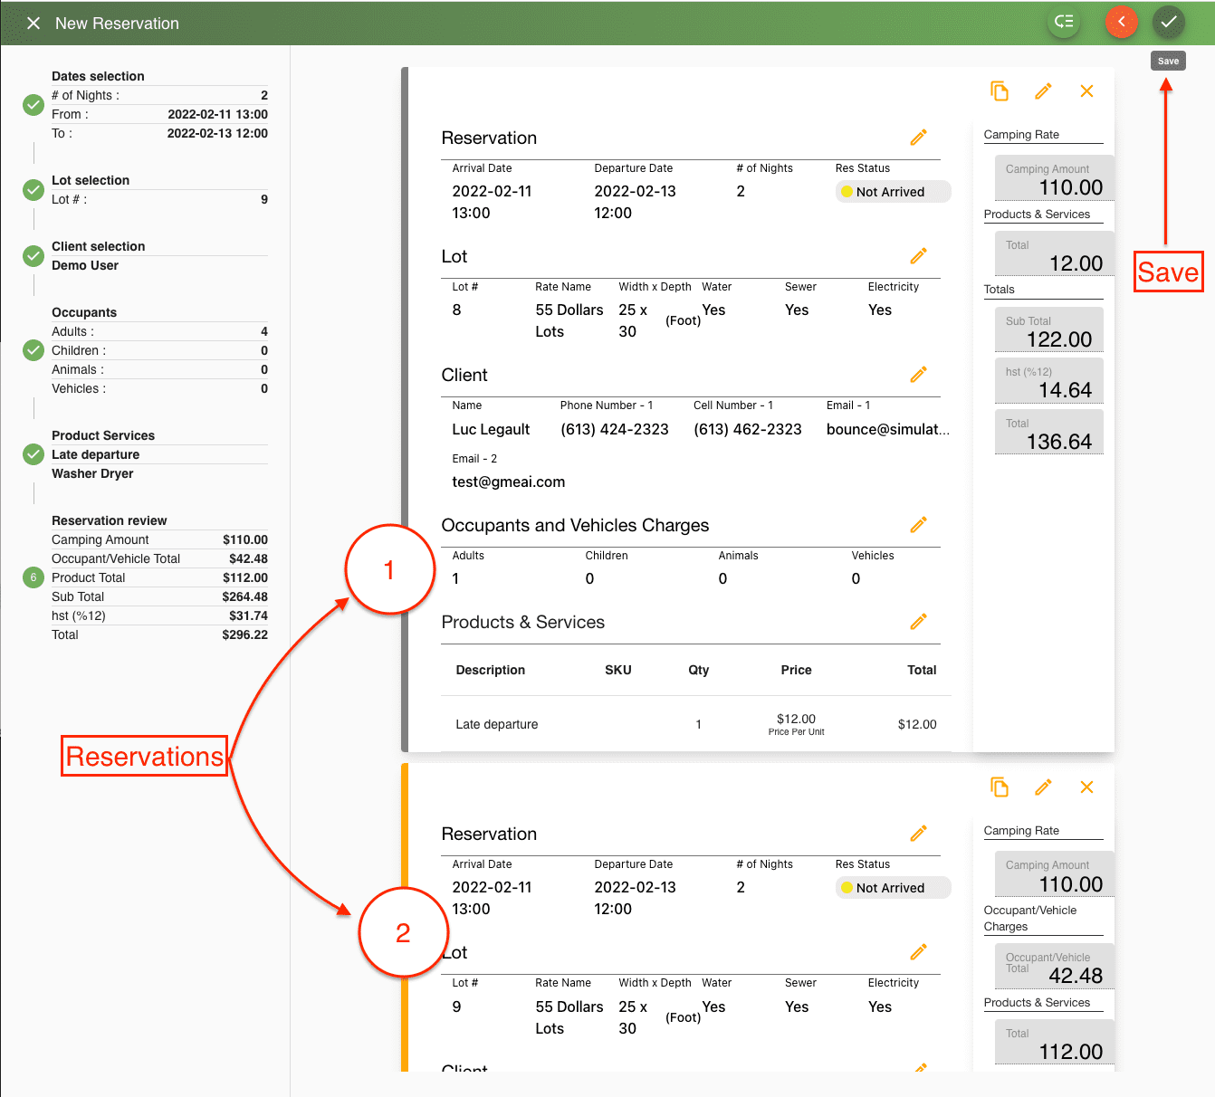Click the green list-collapse icon in header
This screenshot has width=1215, height=1097.
pyautogui.click(x=1064, y=22)
